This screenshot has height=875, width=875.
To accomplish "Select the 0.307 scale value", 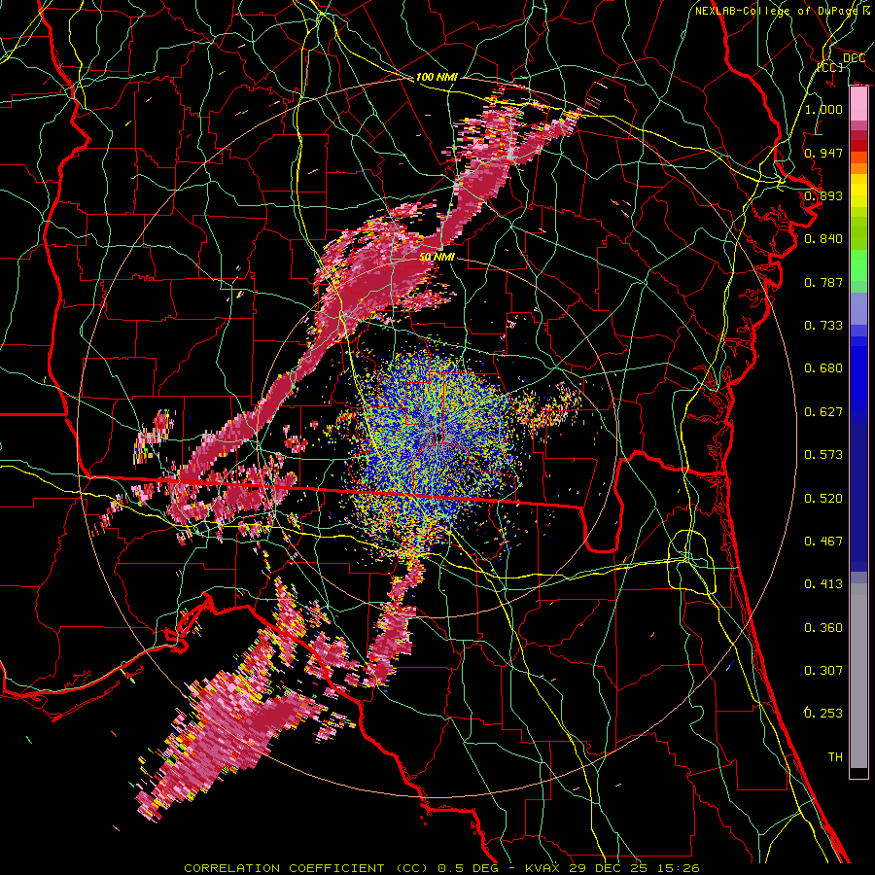I will tap(823, 671).
